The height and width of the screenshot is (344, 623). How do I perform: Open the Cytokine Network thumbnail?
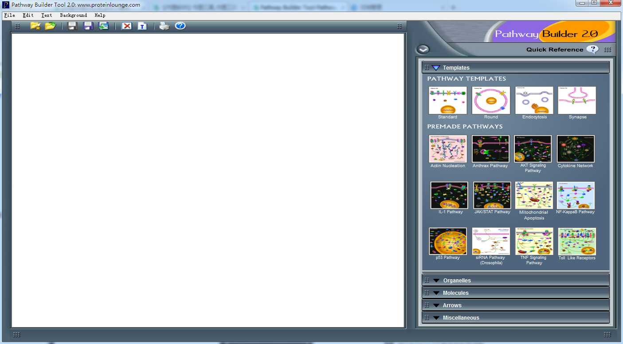pos(576,149)
